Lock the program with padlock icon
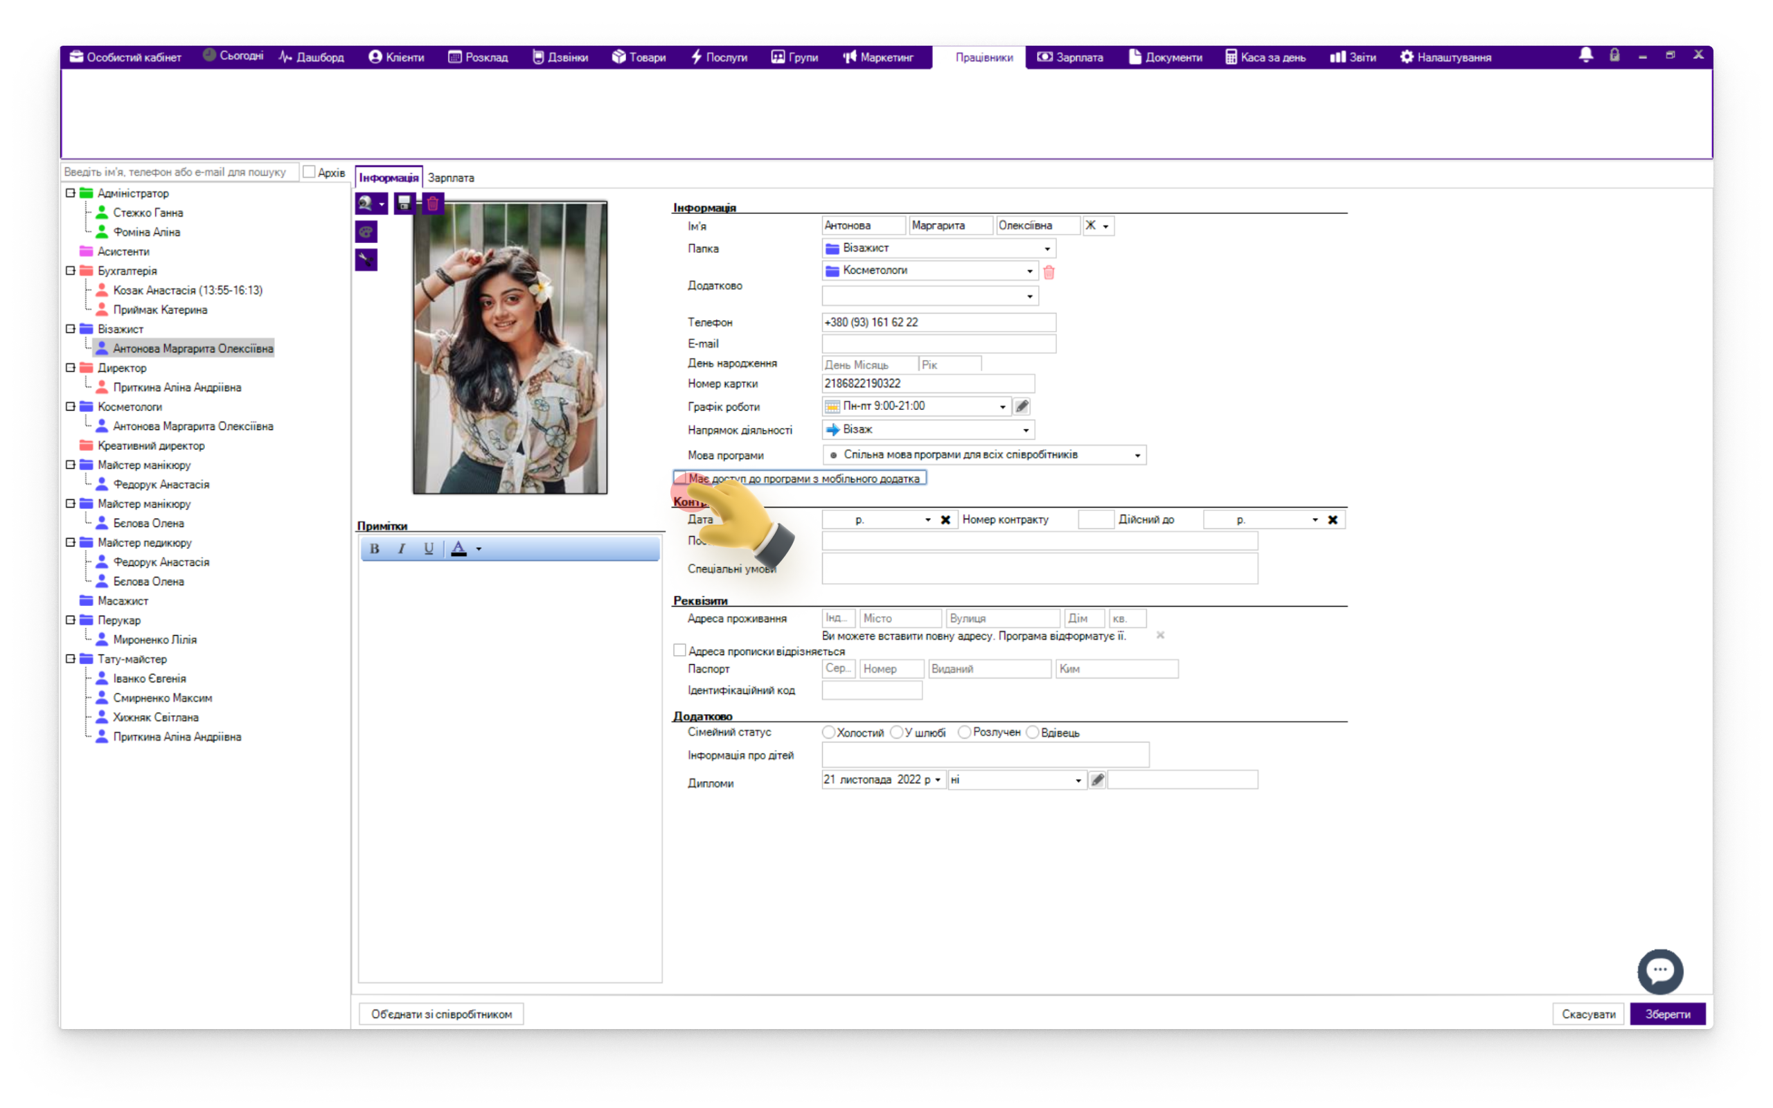Image resolution: width=1773 pixels, height=1108 pixels. coord(1614,55)
